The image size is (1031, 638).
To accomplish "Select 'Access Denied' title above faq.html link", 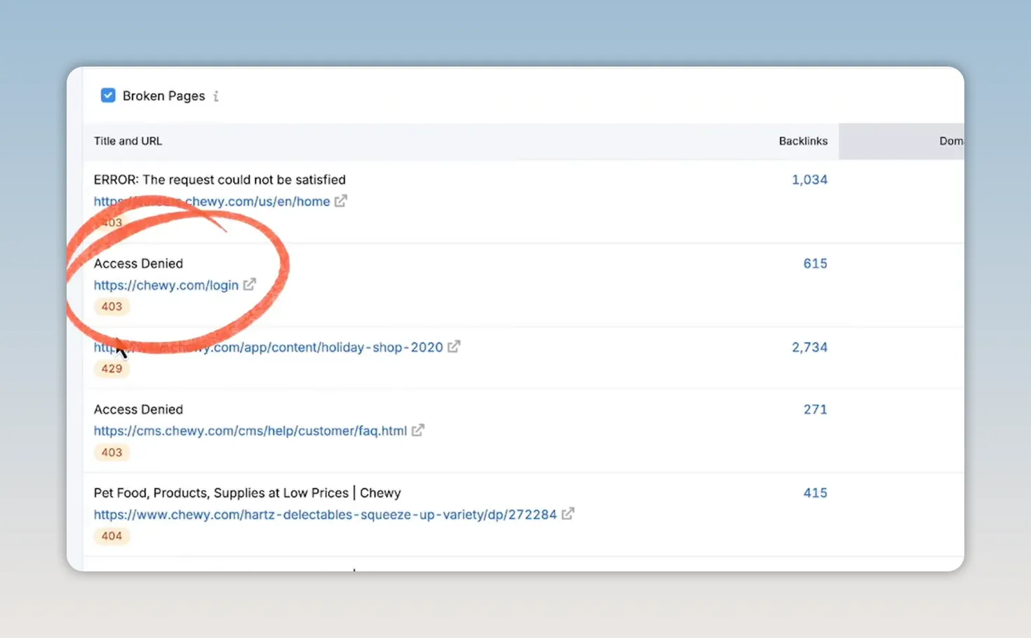I will coord(138,409).
